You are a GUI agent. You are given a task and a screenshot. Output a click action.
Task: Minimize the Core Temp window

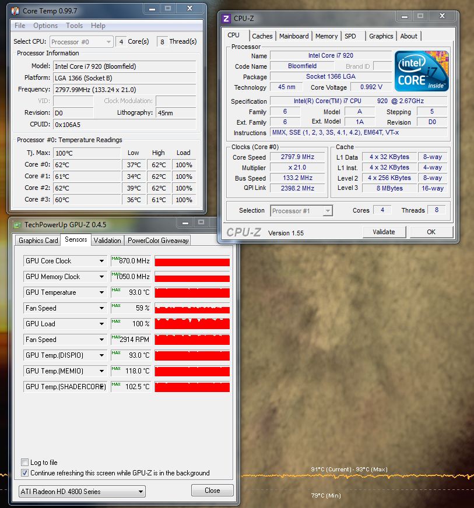pyautogui.click(x=152, y=9)
